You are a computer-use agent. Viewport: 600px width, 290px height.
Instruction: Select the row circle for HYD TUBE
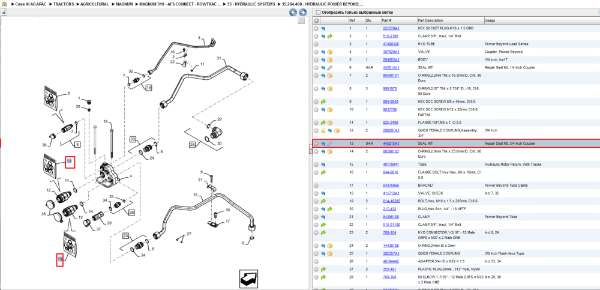316,44
